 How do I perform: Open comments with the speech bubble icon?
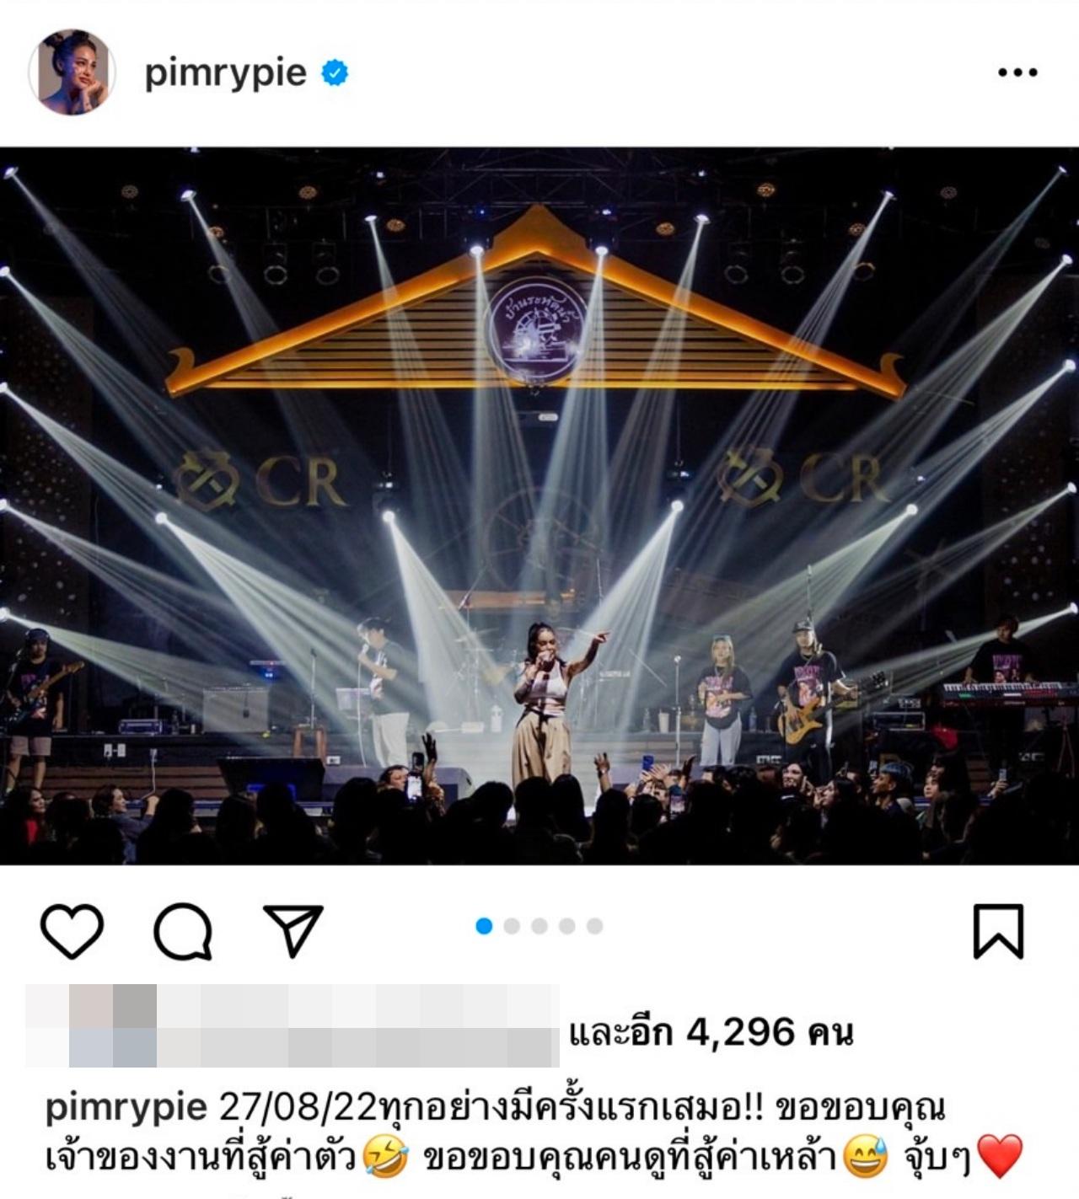pos(183,931)
